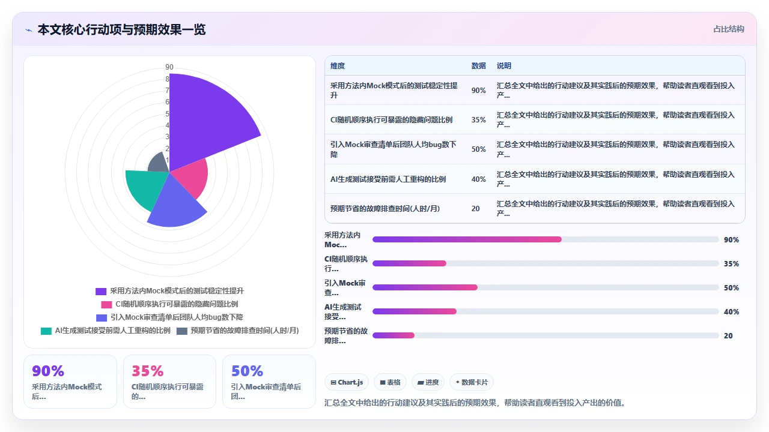769x432 pixels.
Task: Open the 35% data card
Action: 169,382
